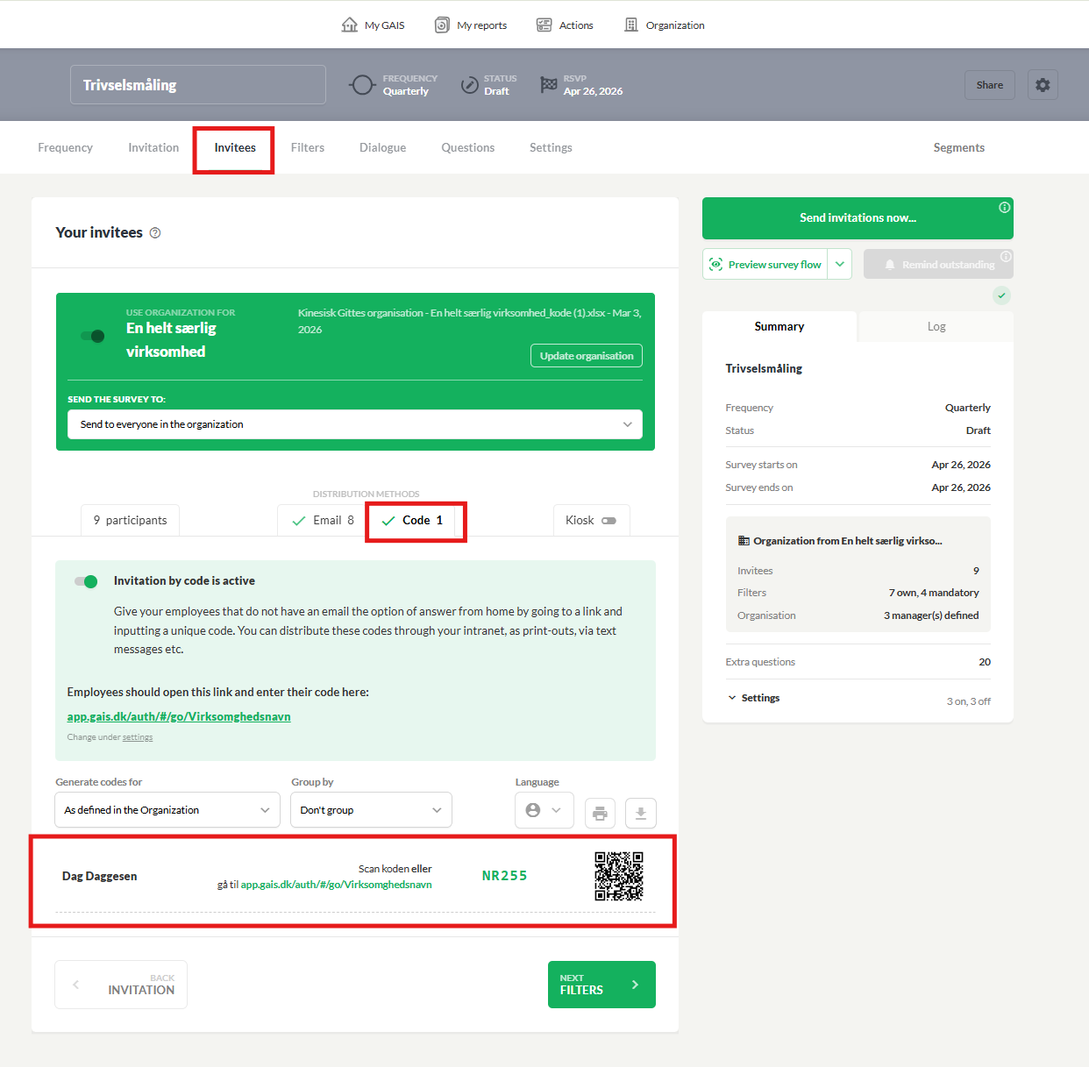Open the Segments tab
This screenshot has width=1089, height=1067.
[x=959, y=147]
